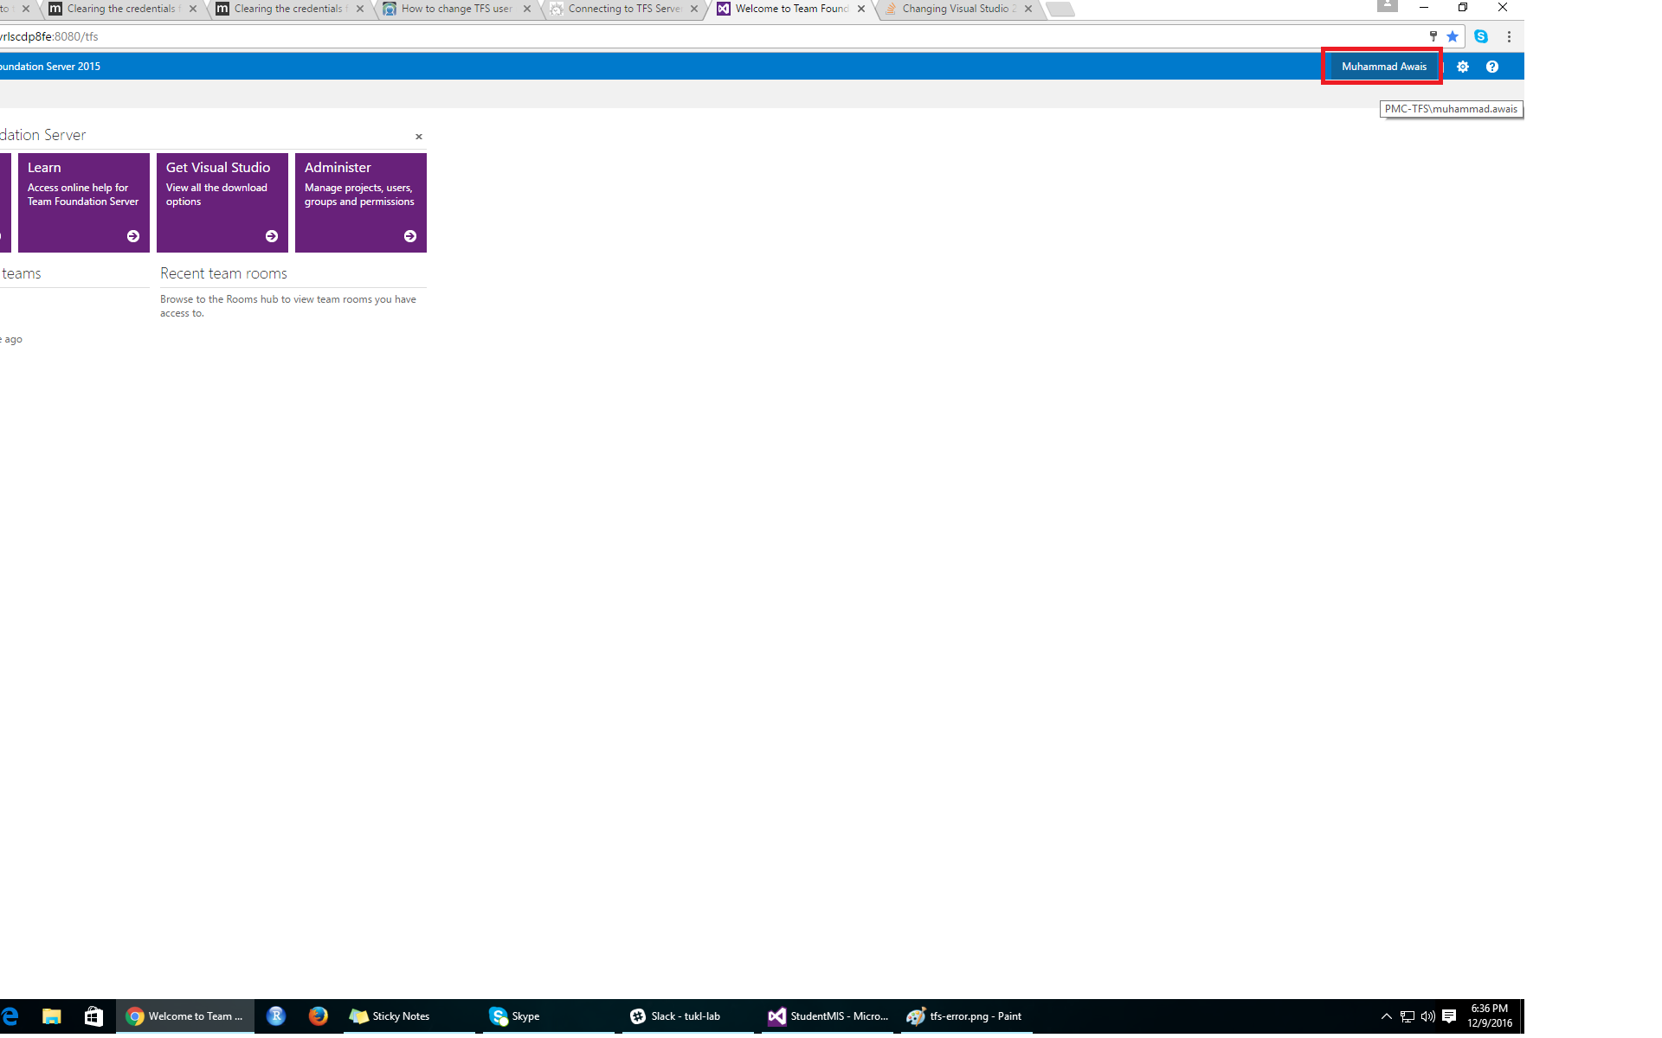This screenshot has width=1662, height=1038.
Task: Open the saved password key icon
Action: tap(1433, 36)
